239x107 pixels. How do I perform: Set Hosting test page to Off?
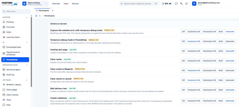[183, 51]
